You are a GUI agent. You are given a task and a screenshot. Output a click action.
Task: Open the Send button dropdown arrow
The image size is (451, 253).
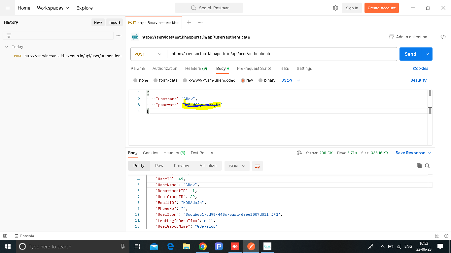click(427, 54)
